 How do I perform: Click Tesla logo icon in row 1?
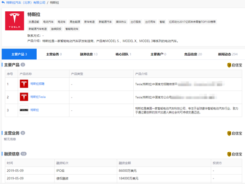(x=24, y=84)
